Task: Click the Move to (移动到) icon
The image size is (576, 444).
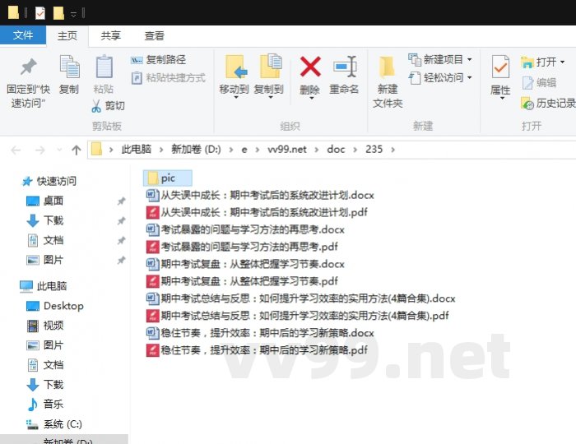Action: tap(236, 67)
